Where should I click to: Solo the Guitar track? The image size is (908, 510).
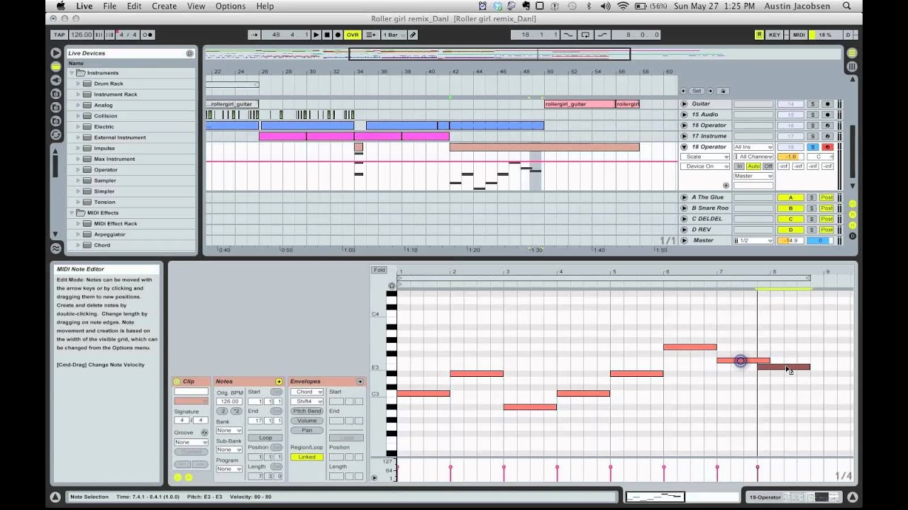click(x=813, y=104)
